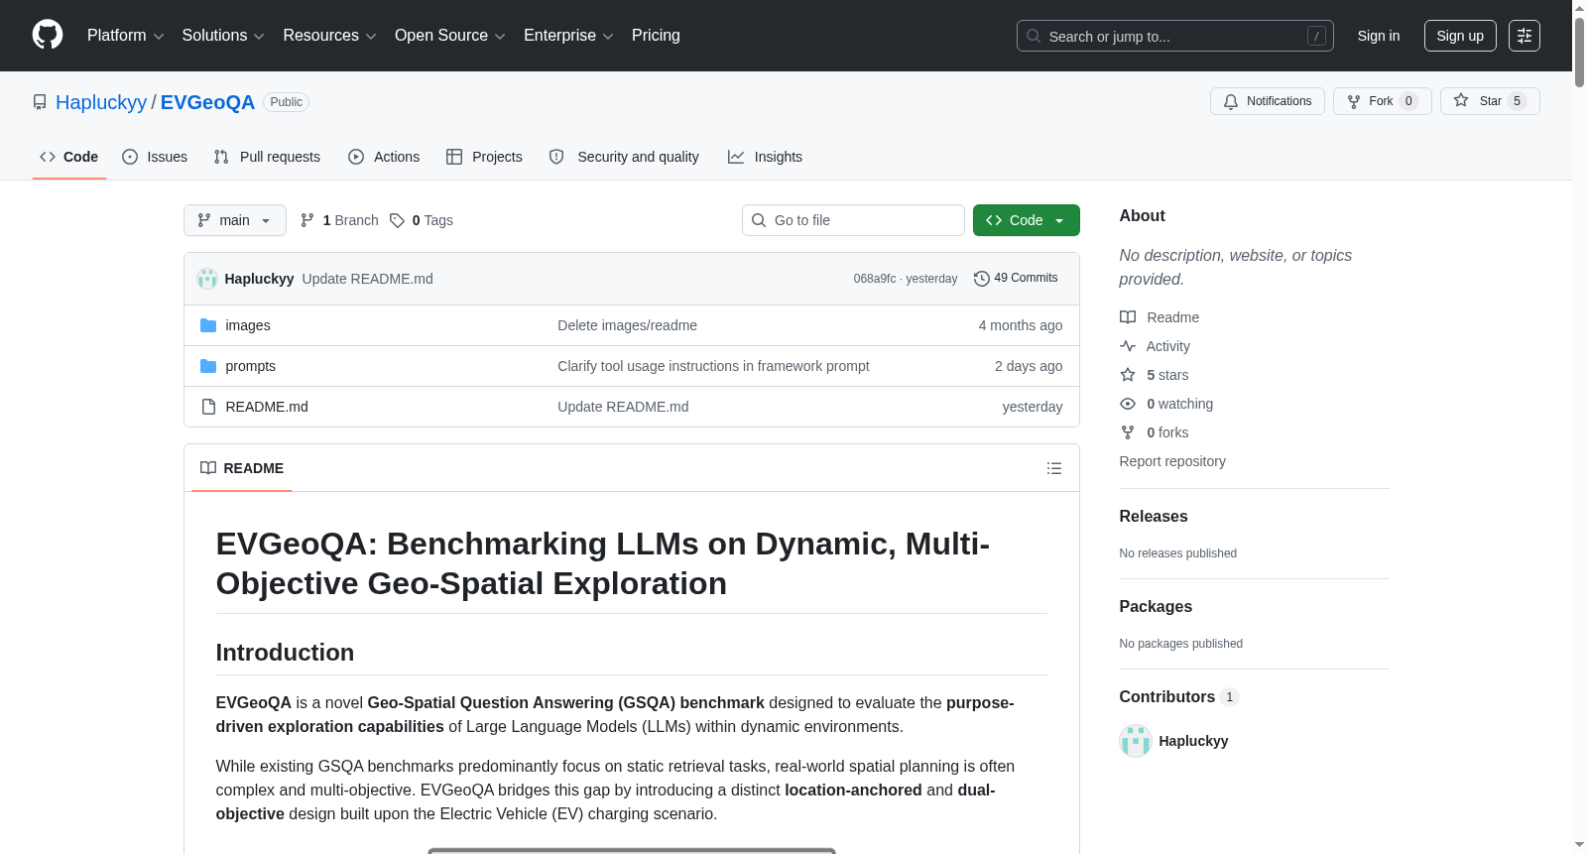Click the fork icon beside 0 forks
The height and width of the screenshot is (854, 1587).
(x=1128, y=432)
